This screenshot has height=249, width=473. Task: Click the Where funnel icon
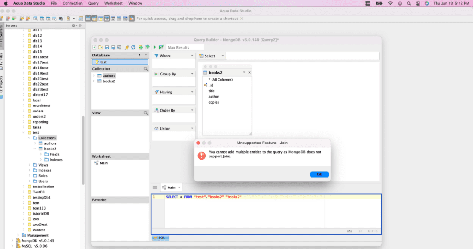click(x=156, y=56)
